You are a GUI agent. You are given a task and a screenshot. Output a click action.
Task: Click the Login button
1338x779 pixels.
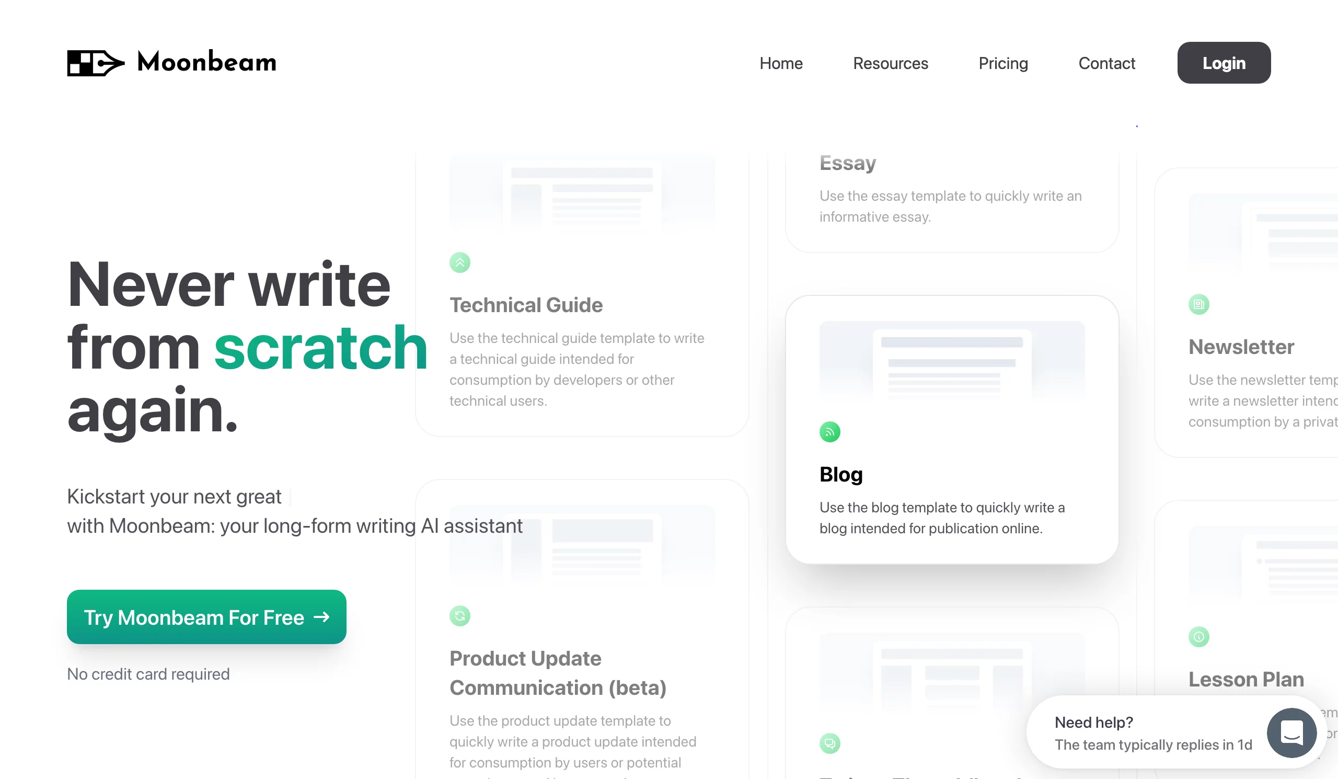coord(1224,62)
